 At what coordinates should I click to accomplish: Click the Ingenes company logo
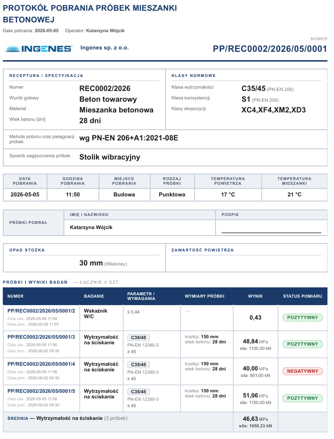[39, 49]
